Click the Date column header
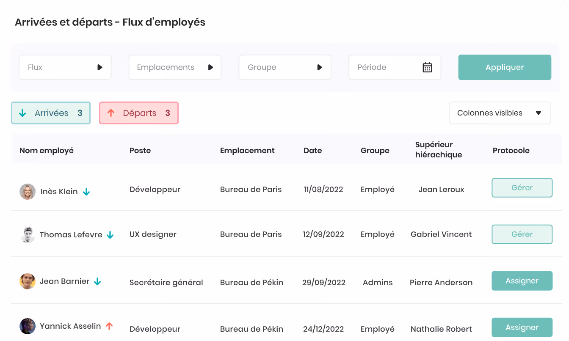The height and width of the screenshot is (341, 569). tap(313, 151)
